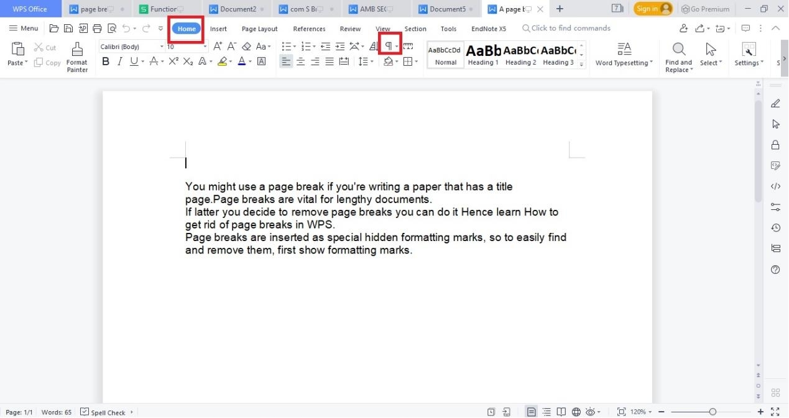Image resolution: width=789 pixels, height=418 pixels.
Task: Open the Word Typesetting dropdown
Action: point(624,54)
